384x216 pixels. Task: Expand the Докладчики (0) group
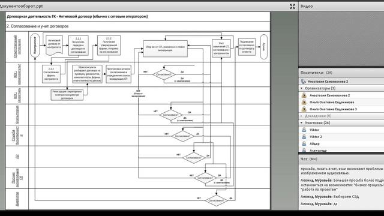[301, 116]
